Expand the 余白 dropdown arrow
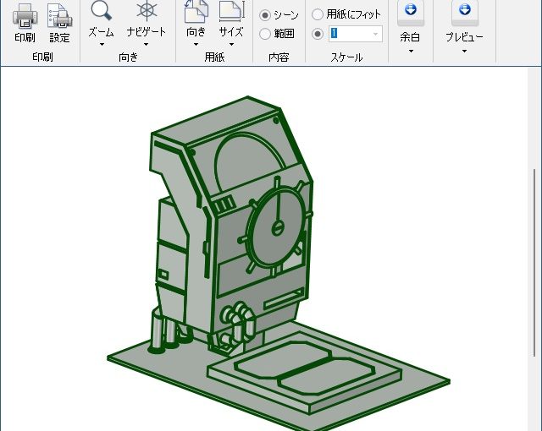 (410, 51)
